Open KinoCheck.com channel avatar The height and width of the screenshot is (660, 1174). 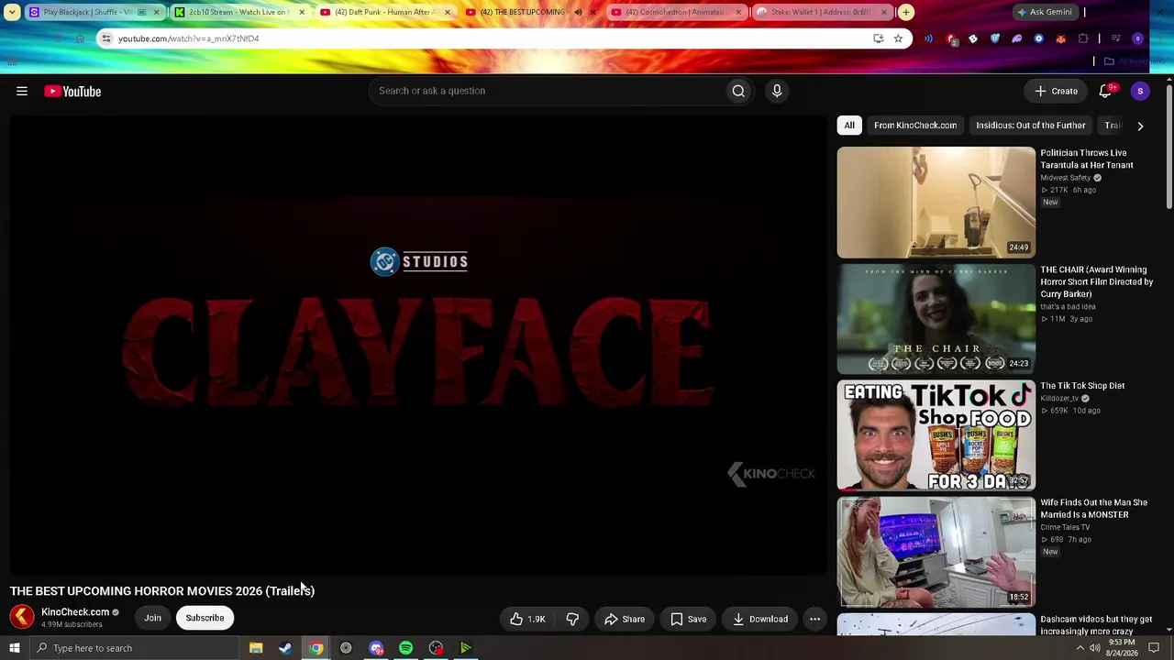coord(22,618)
